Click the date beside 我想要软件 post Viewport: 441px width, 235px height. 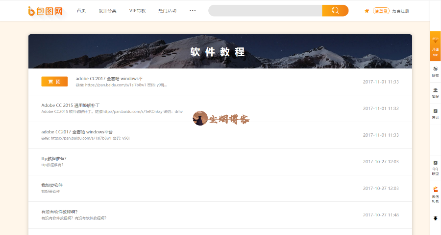pyautogui.click(x=381, y=189)
